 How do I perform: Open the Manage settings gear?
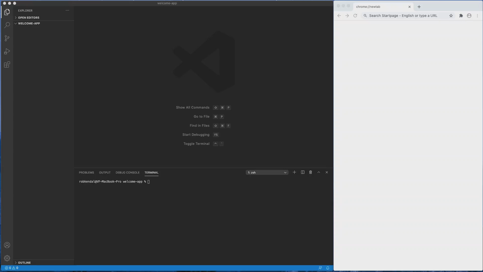click(7, 258)
